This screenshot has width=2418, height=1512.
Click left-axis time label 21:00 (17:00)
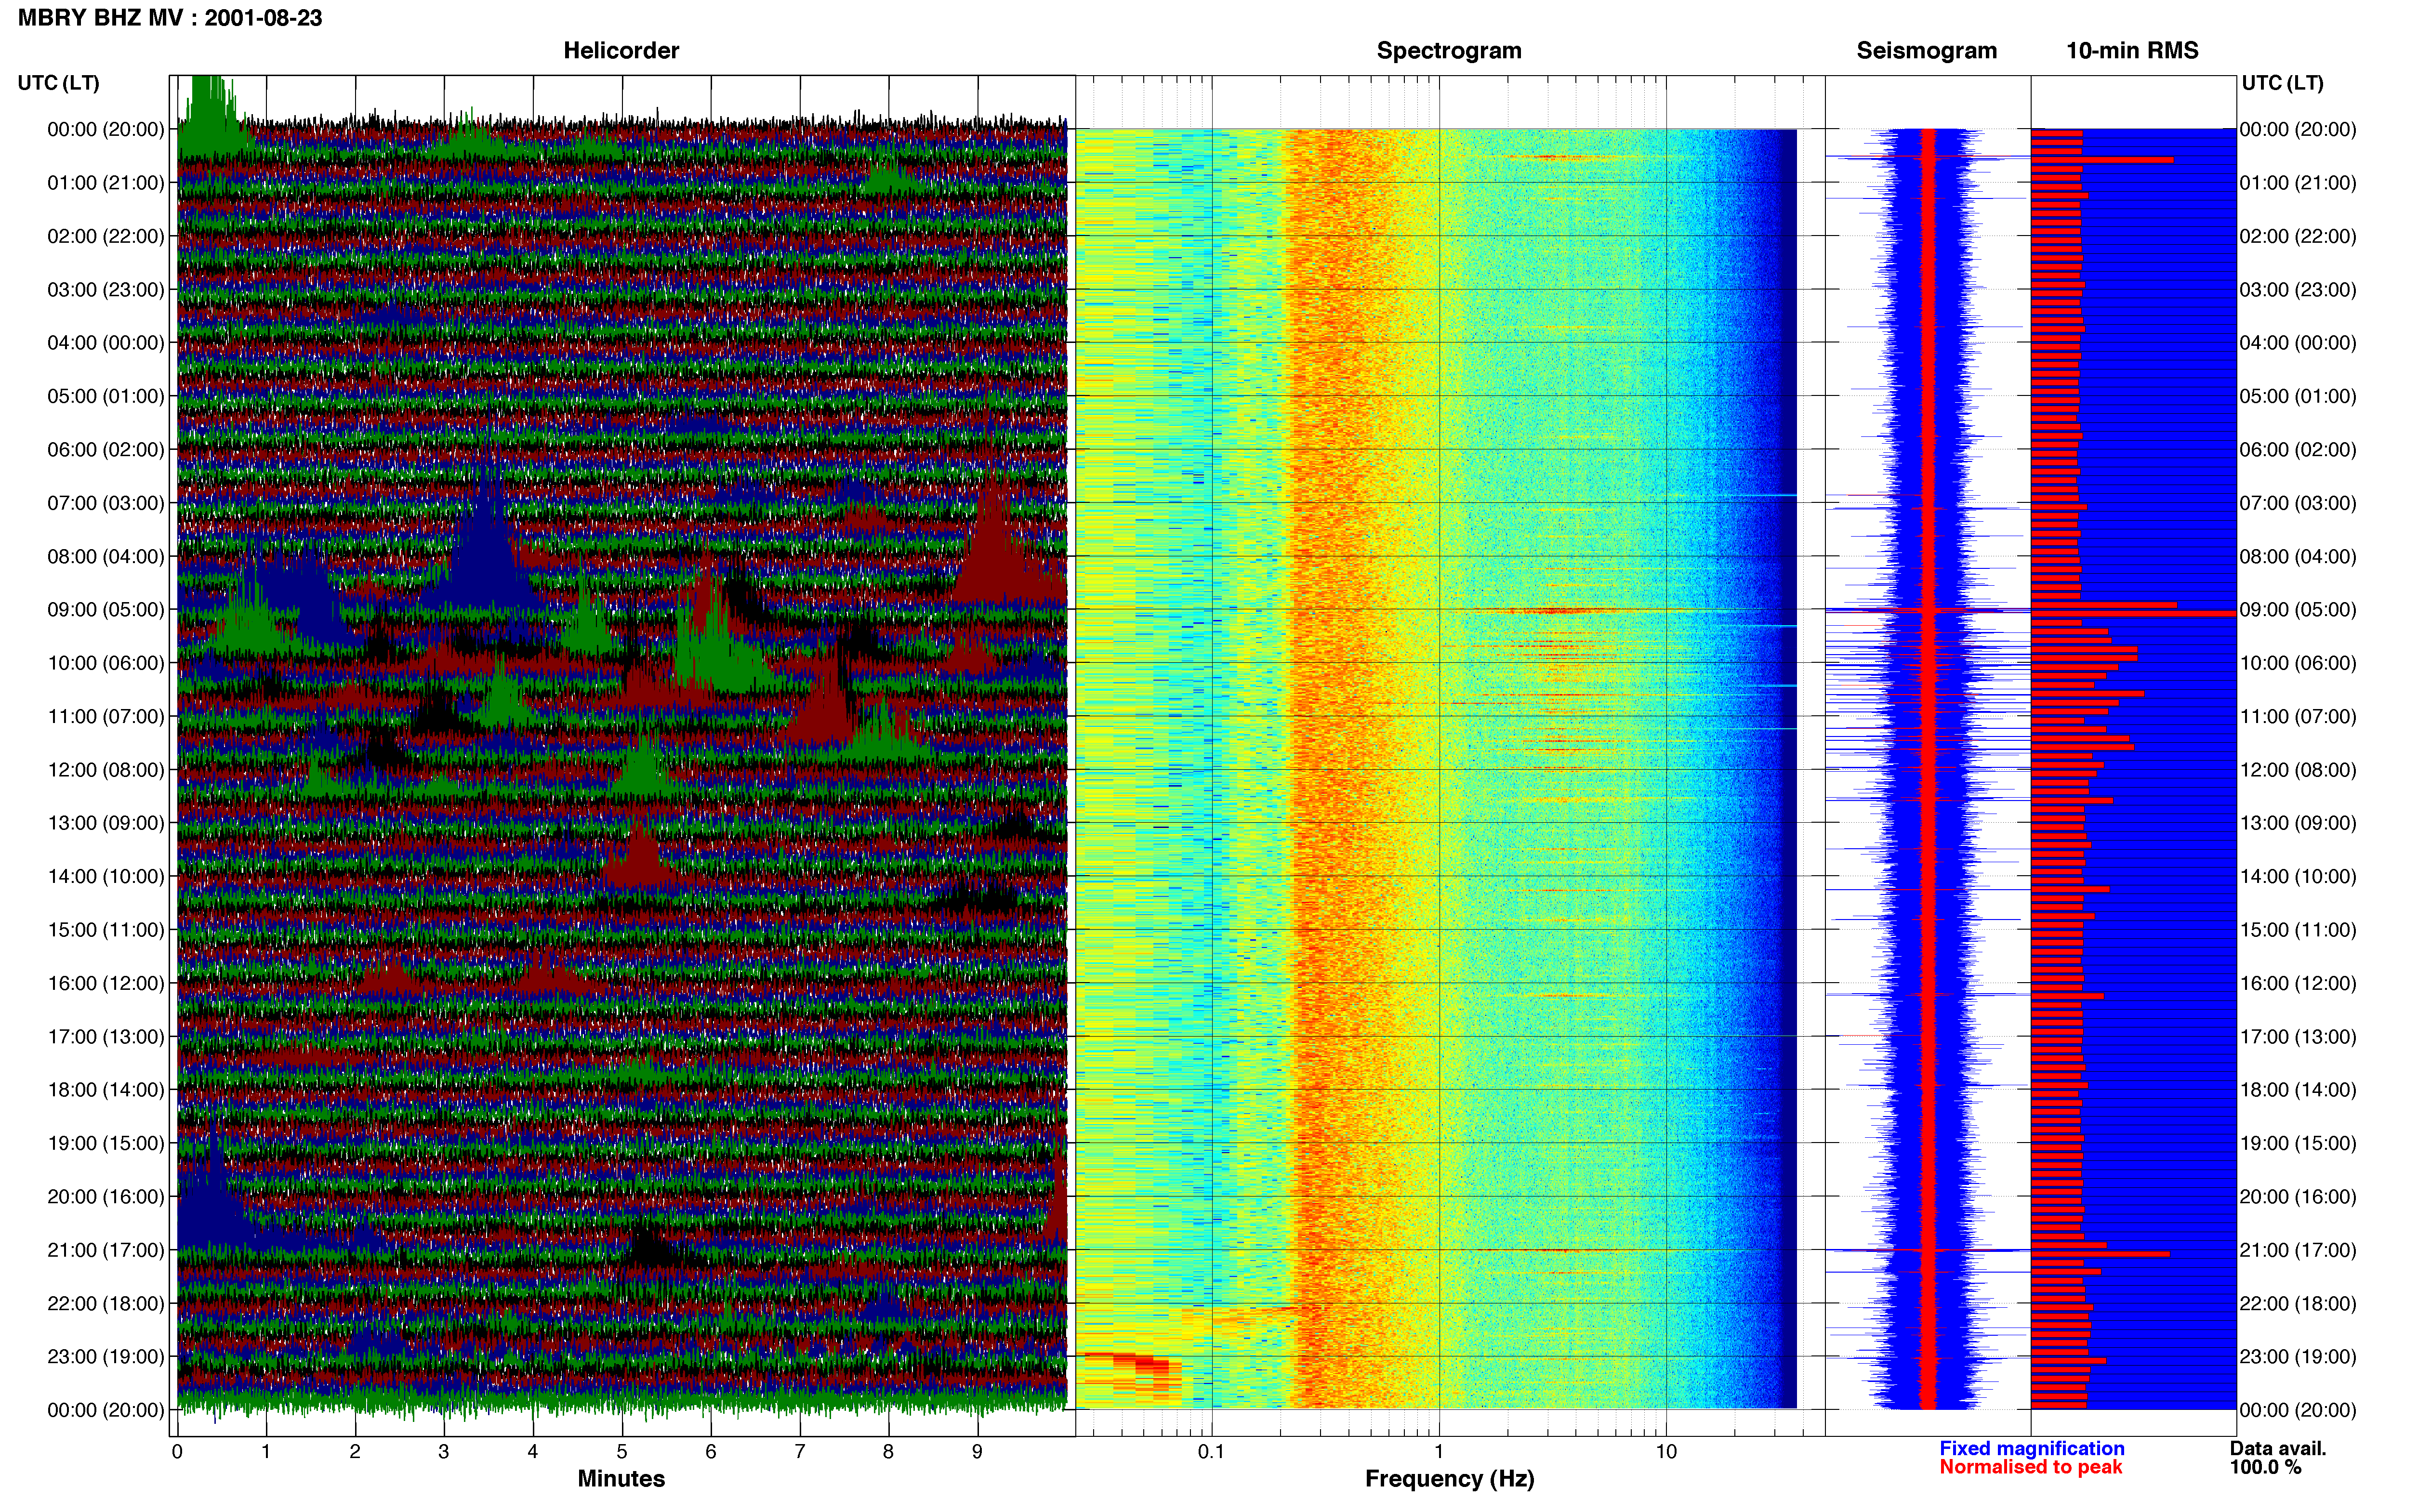point(106,1250)
